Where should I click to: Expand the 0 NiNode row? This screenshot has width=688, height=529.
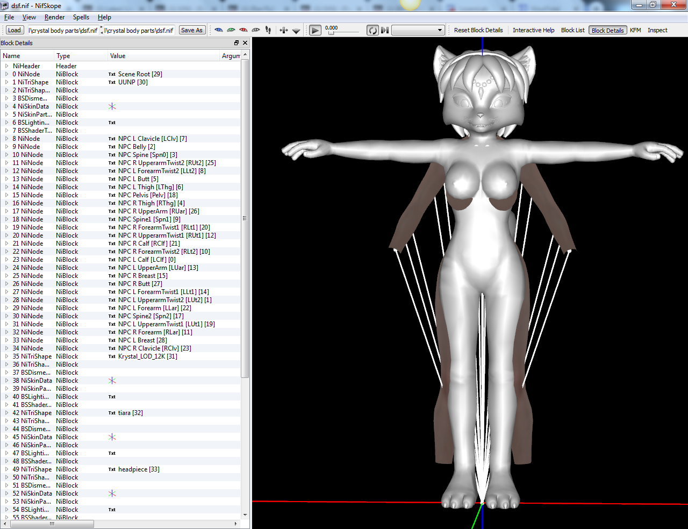6,74
